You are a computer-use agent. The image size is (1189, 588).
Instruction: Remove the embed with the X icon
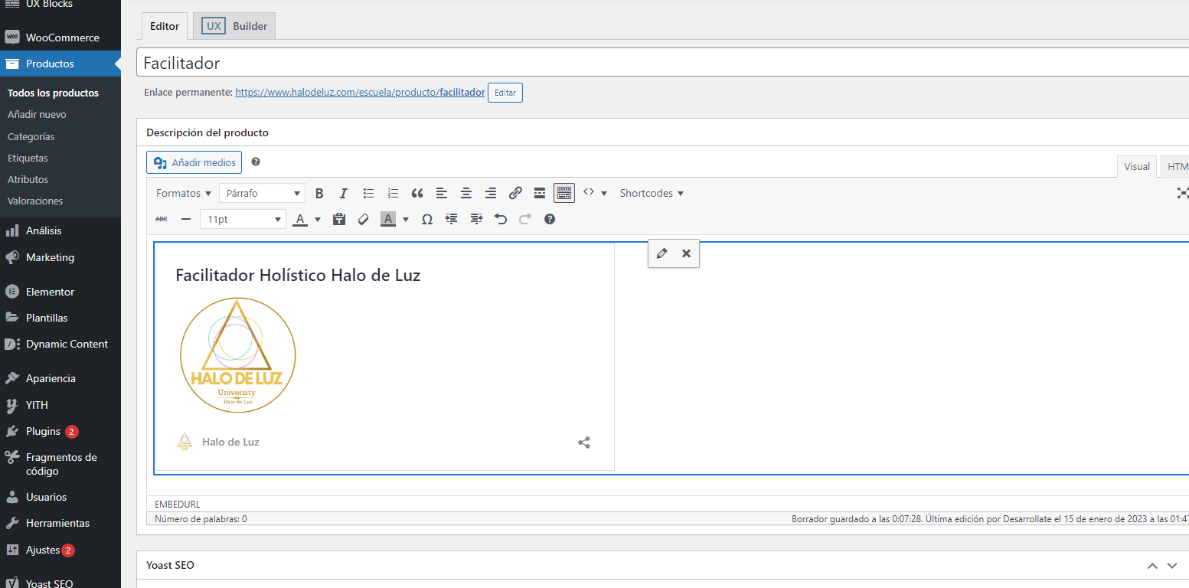point(686,253)
